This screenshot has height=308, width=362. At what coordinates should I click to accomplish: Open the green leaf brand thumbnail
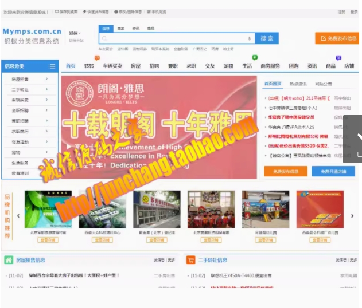tap(48, 209)
